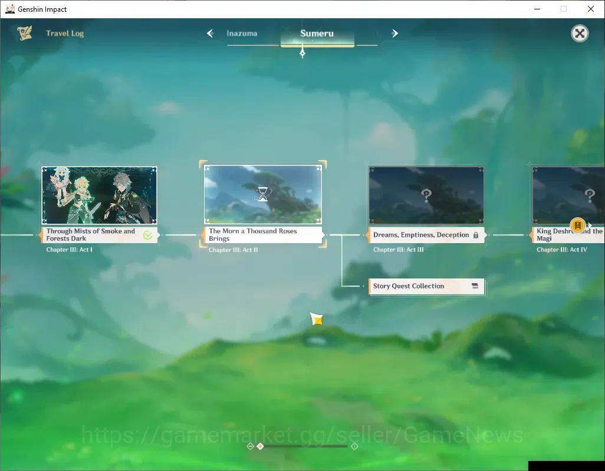Click King Deshret and the Magi label
605x471 pixels.
pos(570,234)
